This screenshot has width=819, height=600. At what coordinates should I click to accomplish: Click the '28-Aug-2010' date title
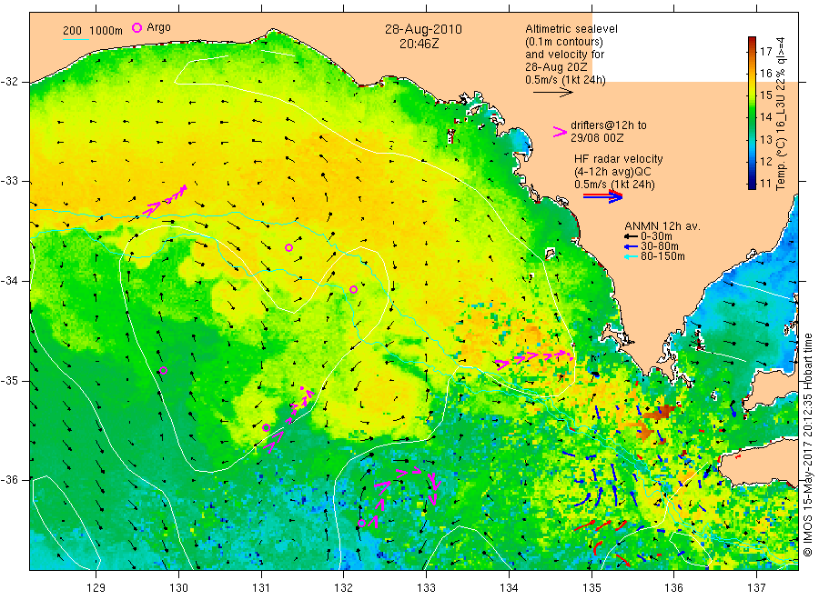pos(423,29)
